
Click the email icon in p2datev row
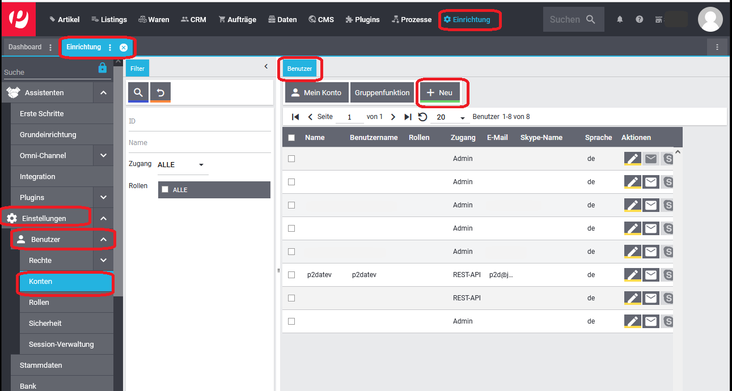point(651,275)
